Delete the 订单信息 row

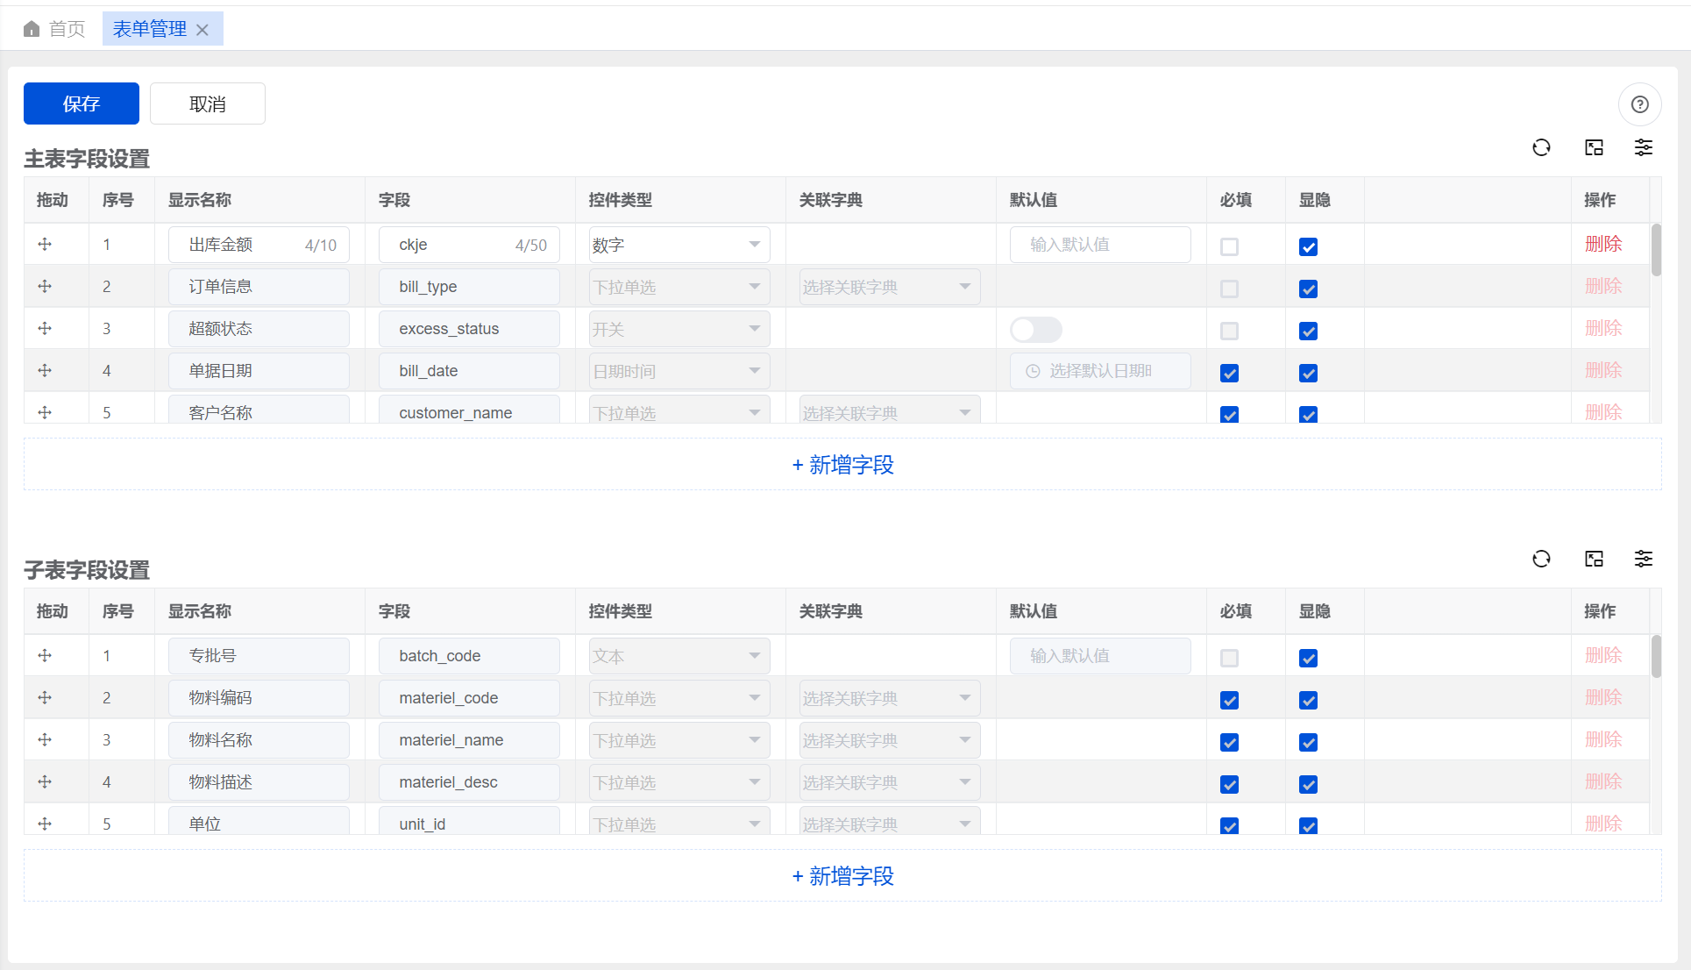[x=1603, y=287]
